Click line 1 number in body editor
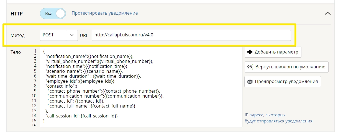This screenshot has height=134, width=338. pos(35,51)
